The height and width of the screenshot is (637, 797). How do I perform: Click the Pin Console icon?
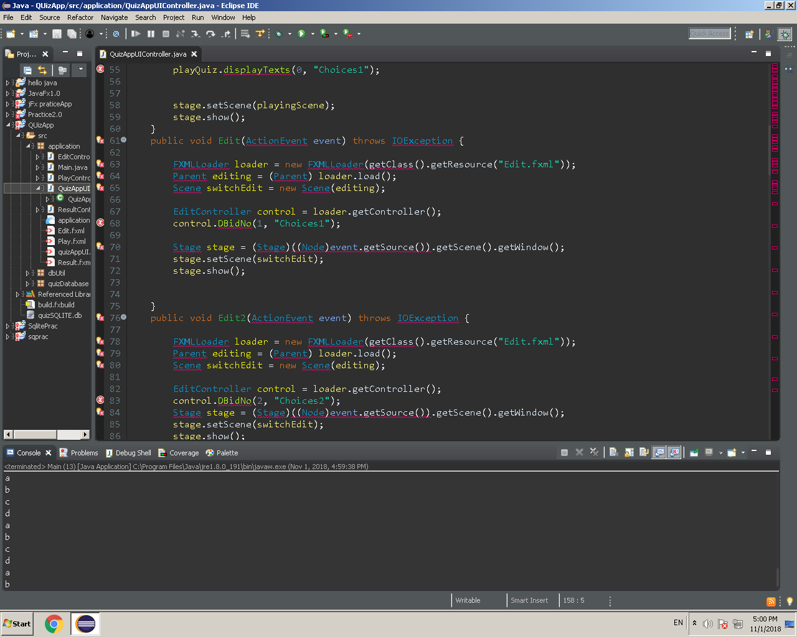pyautogui.click(x=694, y=453)
